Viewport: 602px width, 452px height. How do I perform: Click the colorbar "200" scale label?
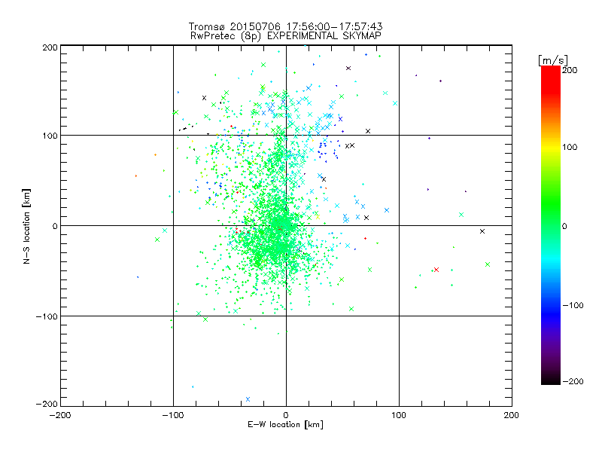[x=570, y=70]
